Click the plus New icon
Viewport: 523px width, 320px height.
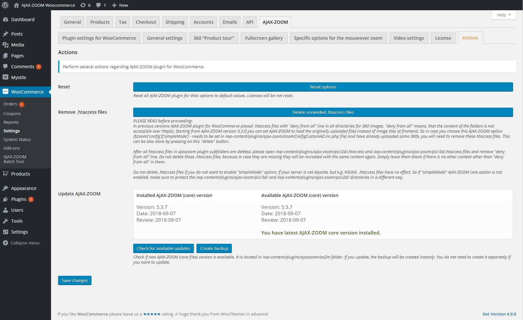click(x=114, y=5)
